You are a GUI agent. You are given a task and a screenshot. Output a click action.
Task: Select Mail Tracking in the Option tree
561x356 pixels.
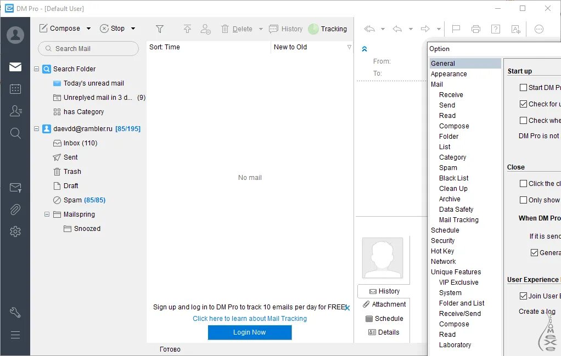[x=459, y=220]
